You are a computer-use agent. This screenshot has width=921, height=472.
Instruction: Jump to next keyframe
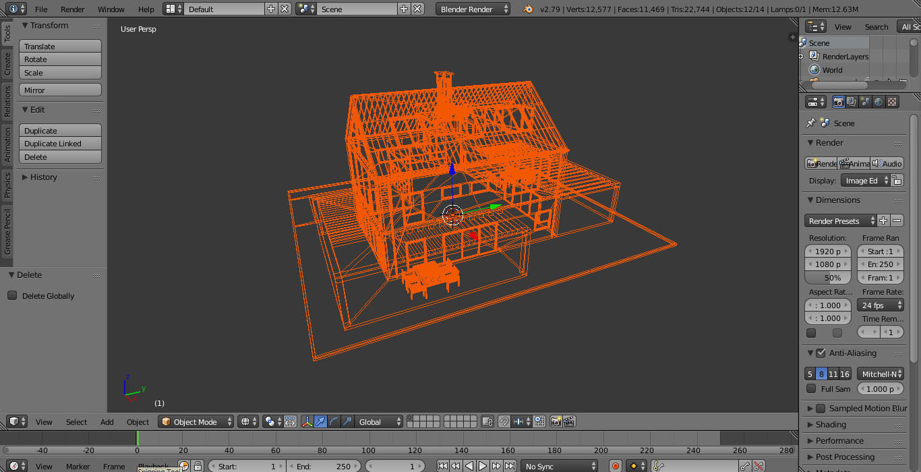pyautogui.click(x=496, y=466)
